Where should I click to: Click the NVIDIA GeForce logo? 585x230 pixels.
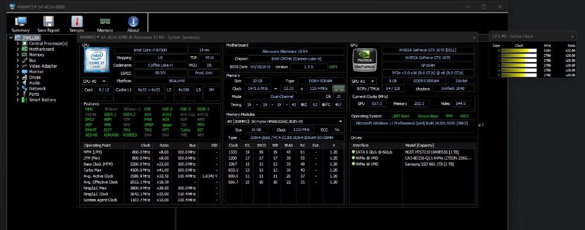365,60
